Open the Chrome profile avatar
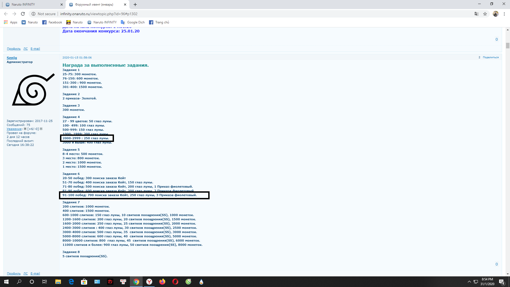The width and height of the screenshot is (510, 287). pos(496,14)
